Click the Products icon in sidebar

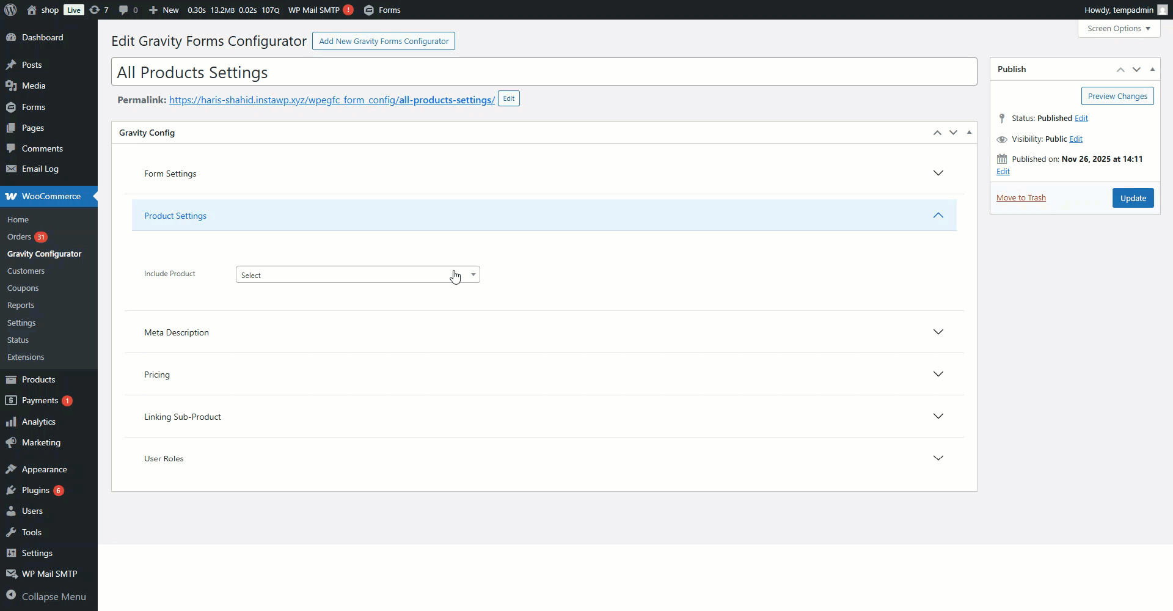11,379
